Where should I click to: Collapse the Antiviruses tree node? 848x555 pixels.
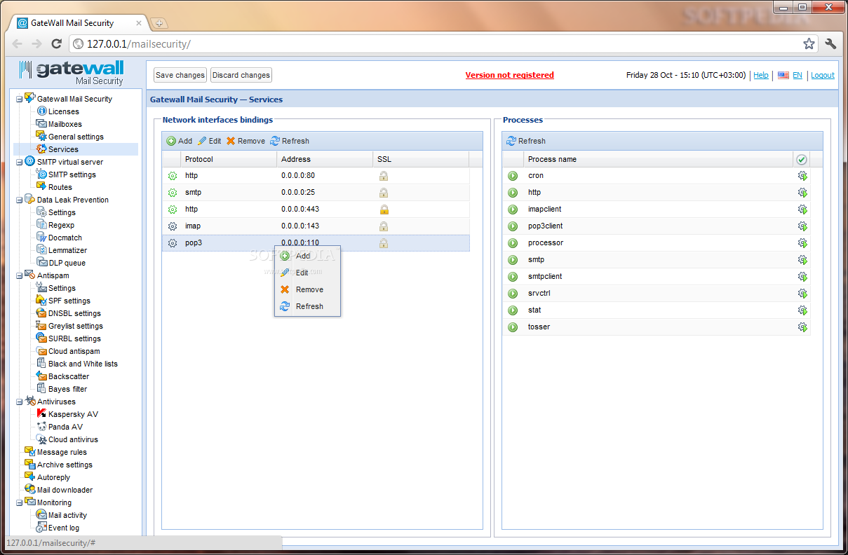click(20, 402)
